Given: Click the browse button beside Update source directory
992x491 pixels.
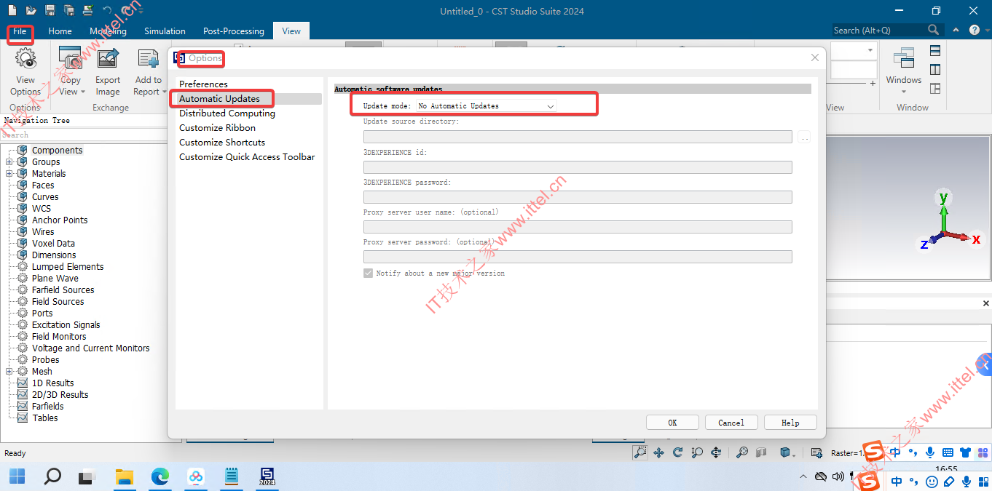Looking at the screenshot, I should [804, 137].
